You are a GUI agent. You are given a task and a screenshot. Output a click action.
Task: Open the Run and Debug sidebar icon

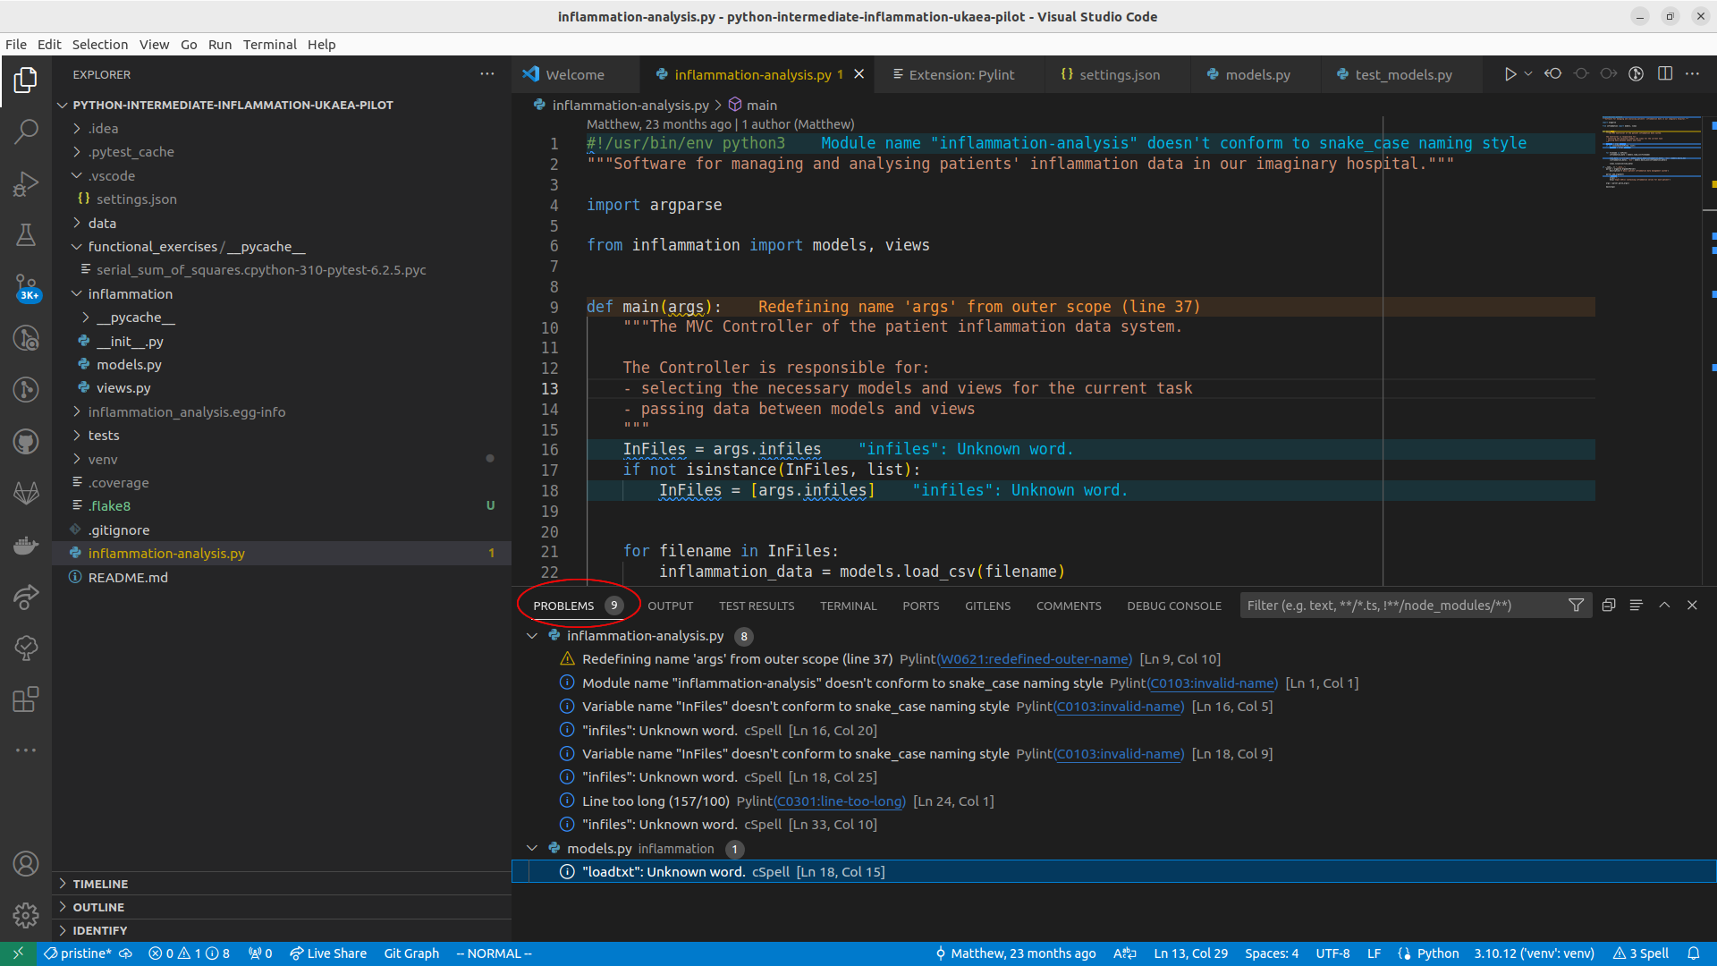point(27,183)
